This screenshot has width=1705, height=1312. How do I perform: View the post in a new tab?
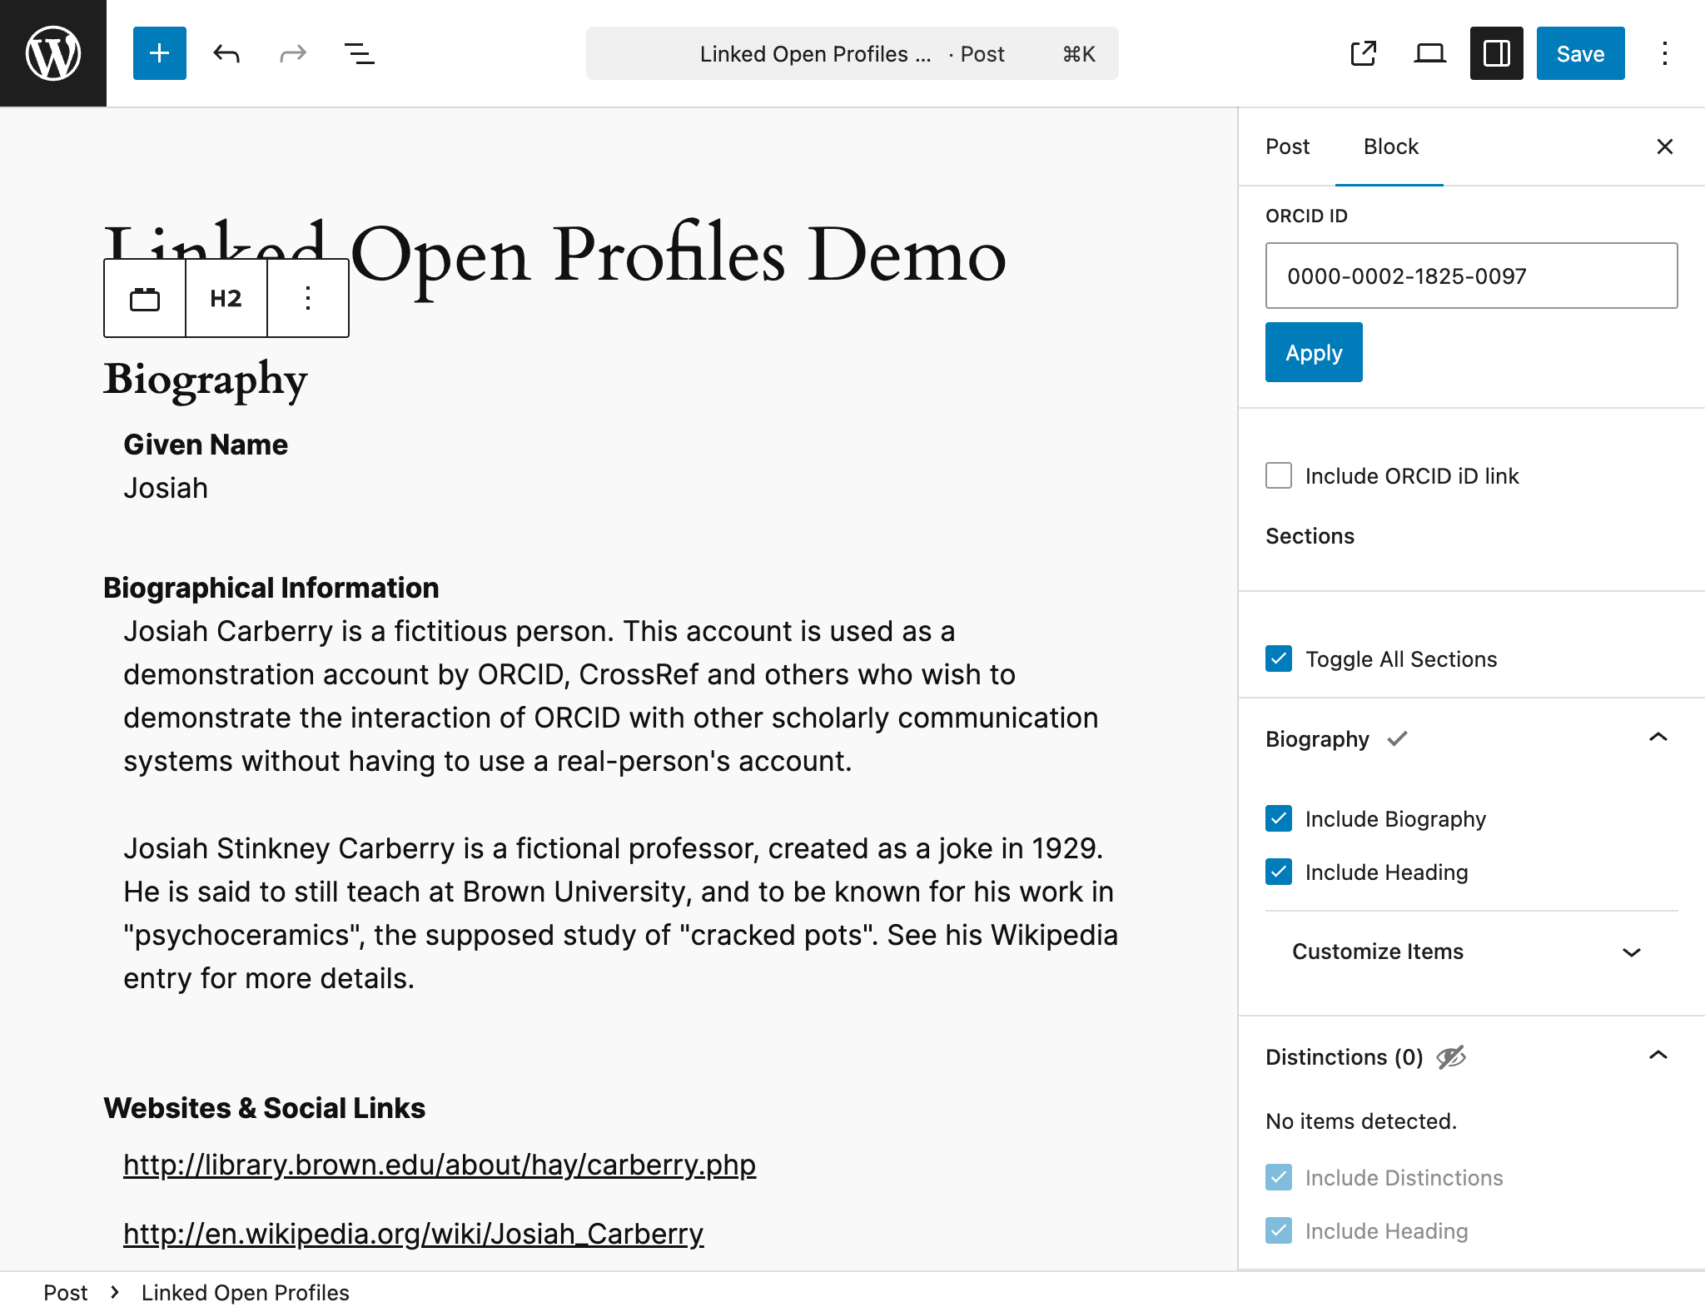pyautogui.click(x=1364, y=53)
